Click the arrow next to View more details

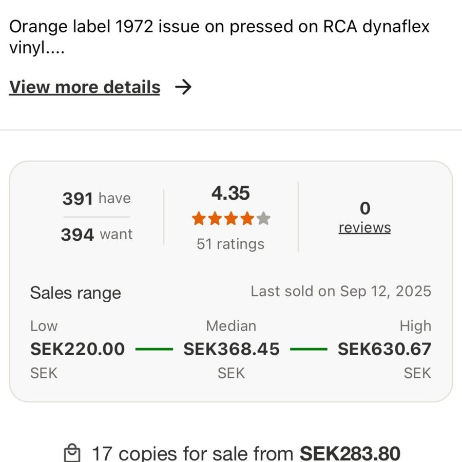pos(183,87)
